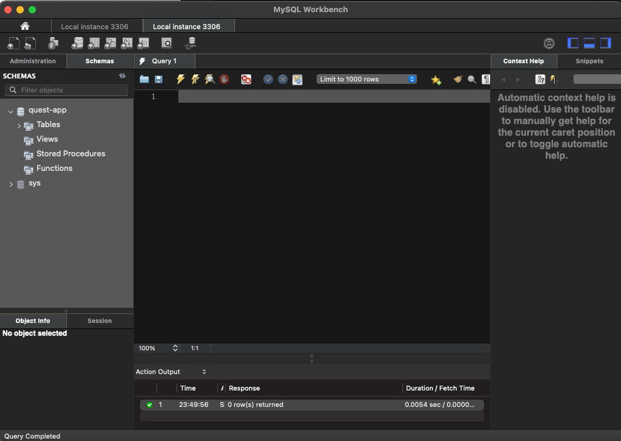The image size is (621, 441).
Task: Select the quest-app schema name
Action: click(x=47, y=110)
